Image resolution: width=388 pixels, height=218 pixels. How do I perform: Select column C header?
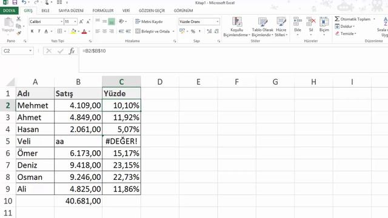[121, 82]
